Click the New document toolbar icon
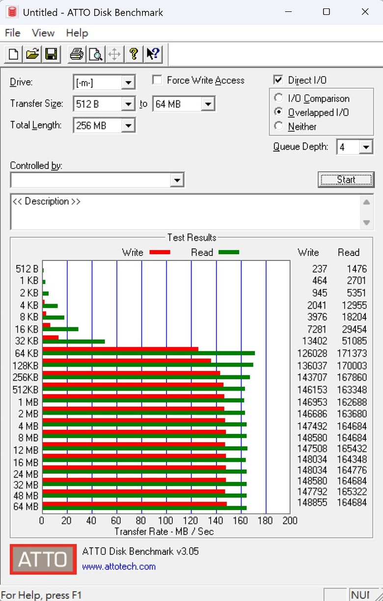The width and height of the screenshot is (383, 601). [x=14, y=54]
